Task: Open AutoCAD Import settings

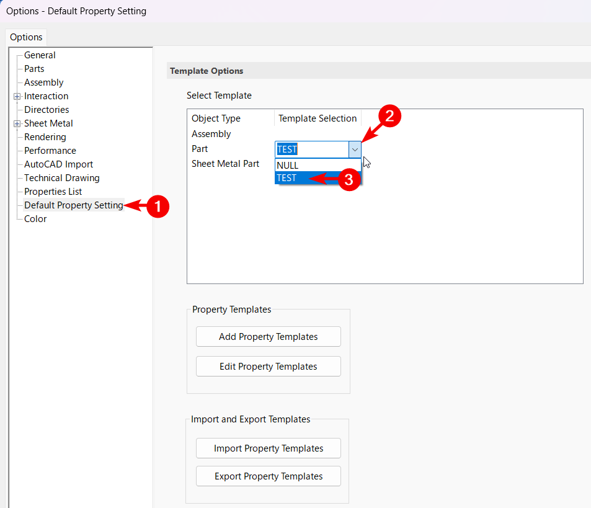Action: pos(58,164)
